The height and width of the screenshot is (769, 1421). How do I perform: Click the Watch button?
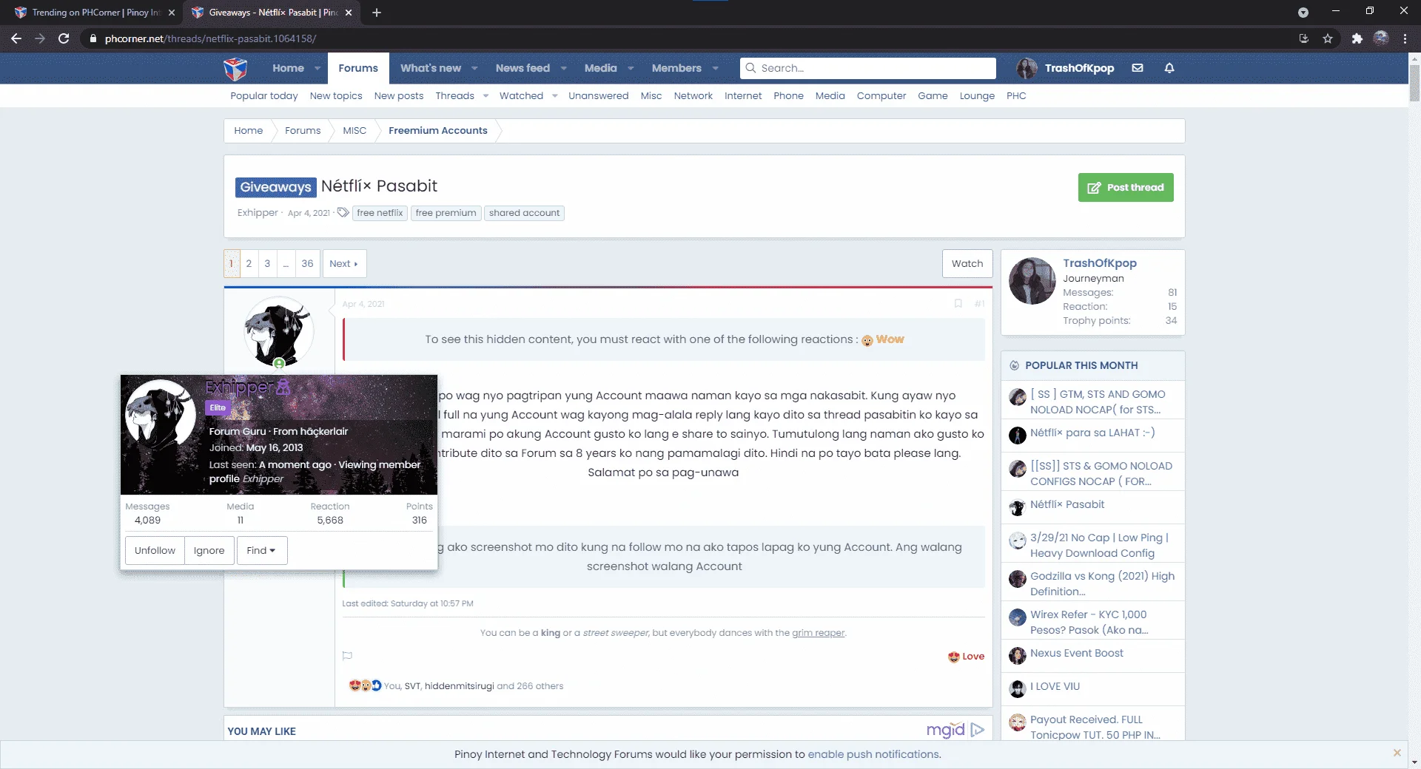(x=967, y=264)
